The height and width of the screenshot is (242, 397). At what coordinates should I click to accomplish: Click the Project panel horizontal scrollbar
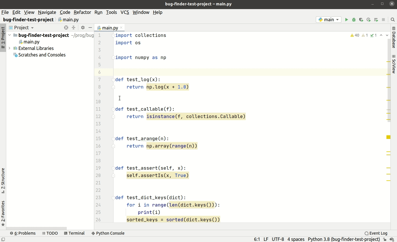coord(36,228)
